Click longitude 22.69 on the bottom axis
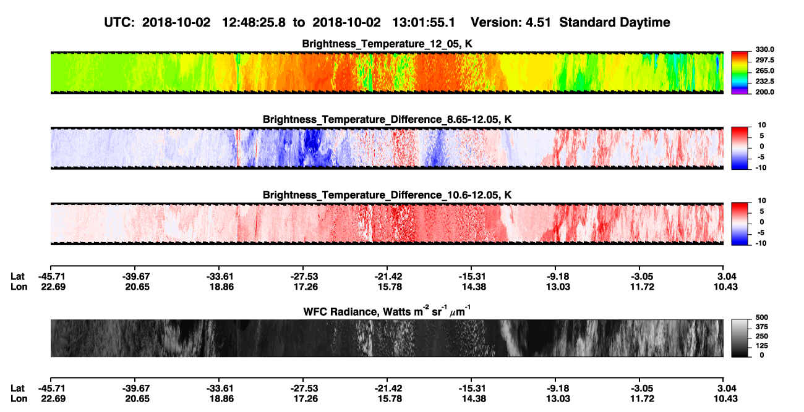 click(50, 398)
